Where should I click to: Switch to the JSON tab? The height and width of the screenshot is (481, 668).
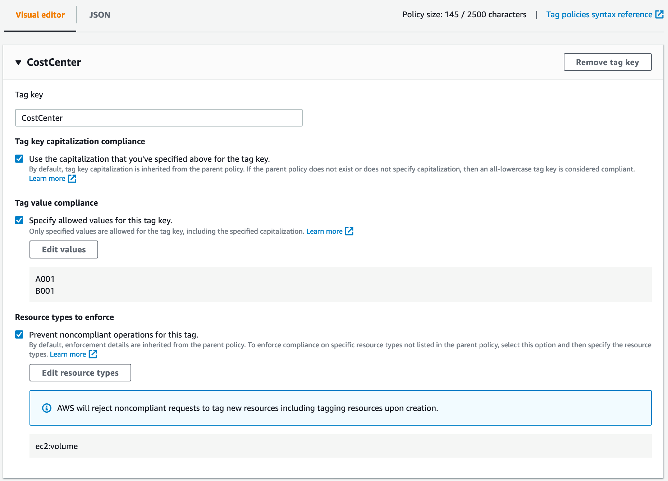(100, 15)
